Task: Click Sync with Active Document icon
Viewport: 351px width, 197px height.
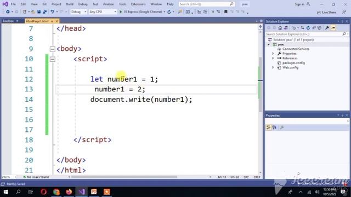Action: coord(302,28)
